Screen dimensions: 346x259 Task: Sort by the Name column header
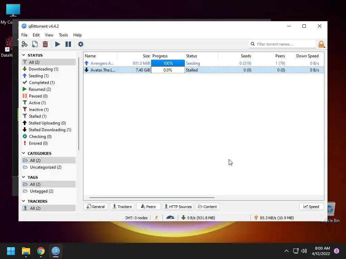tap(100, 56)
